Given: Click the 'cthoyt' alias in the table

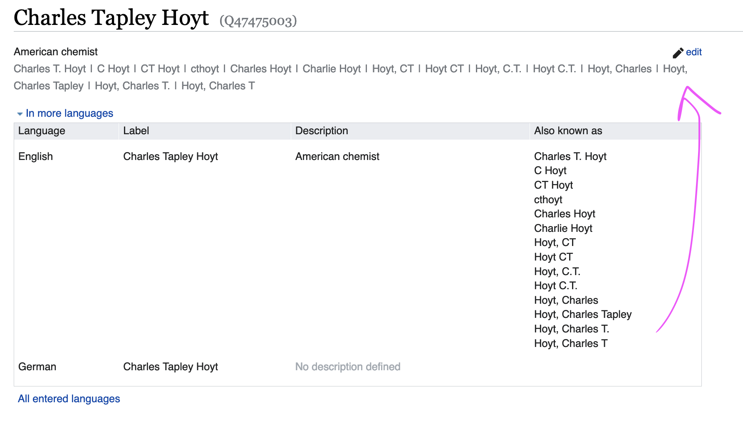Looking at the screenshot, I should click(548, 199).
